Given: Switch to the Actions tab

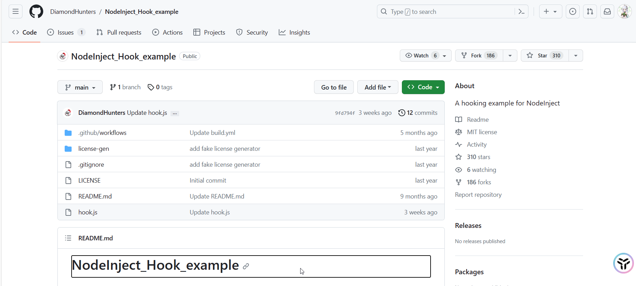Looking at the screenshot, I should click(x=167, y=33).
